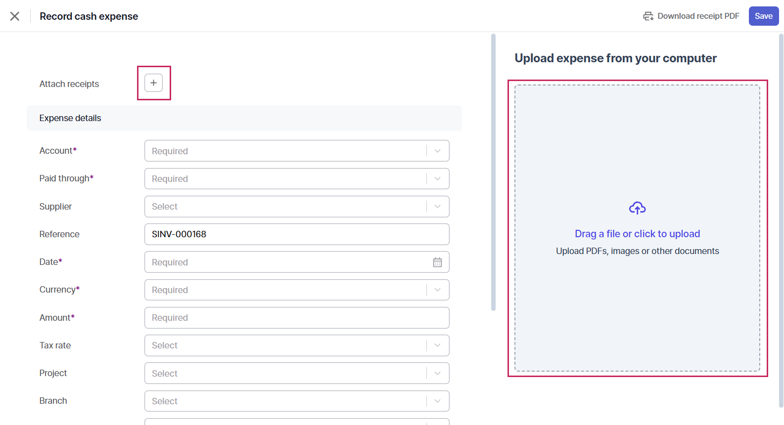784x425 pixels.
Task: Click the plus icon to attach receipts
Action: (153, 83)
